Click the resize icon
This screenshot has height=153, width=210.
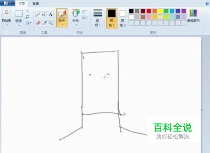[27, 17]
